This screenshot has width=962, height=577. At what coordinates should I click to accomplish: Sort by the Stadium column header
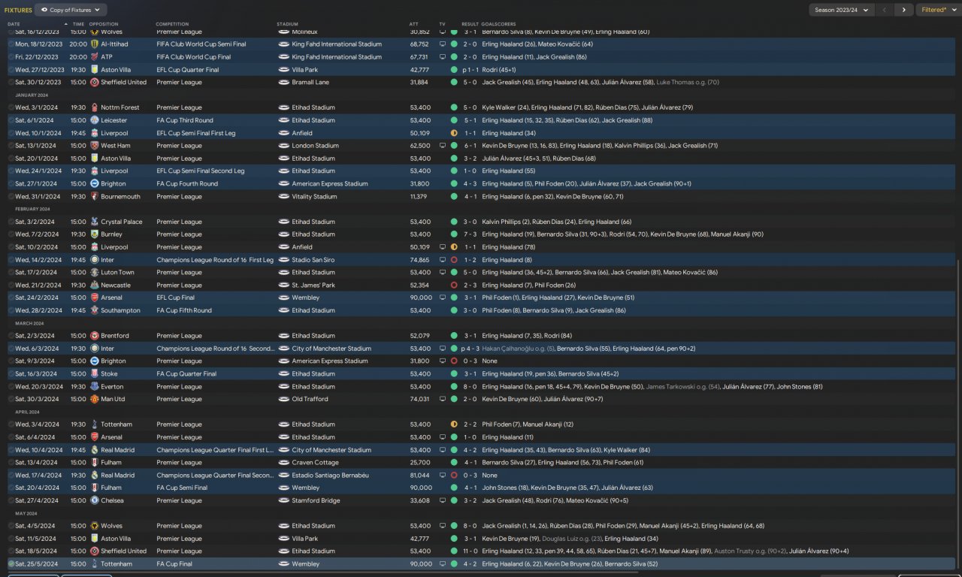coord(287,24)
